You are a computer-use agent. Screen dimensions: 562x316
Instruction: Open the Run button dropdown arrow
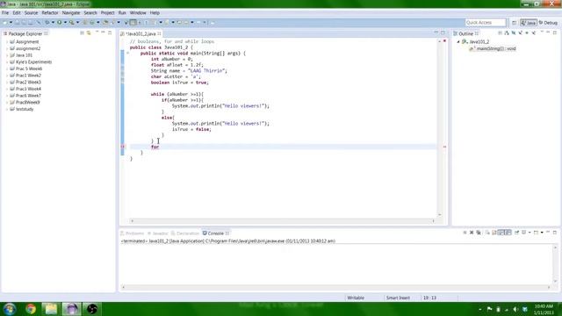65,22
